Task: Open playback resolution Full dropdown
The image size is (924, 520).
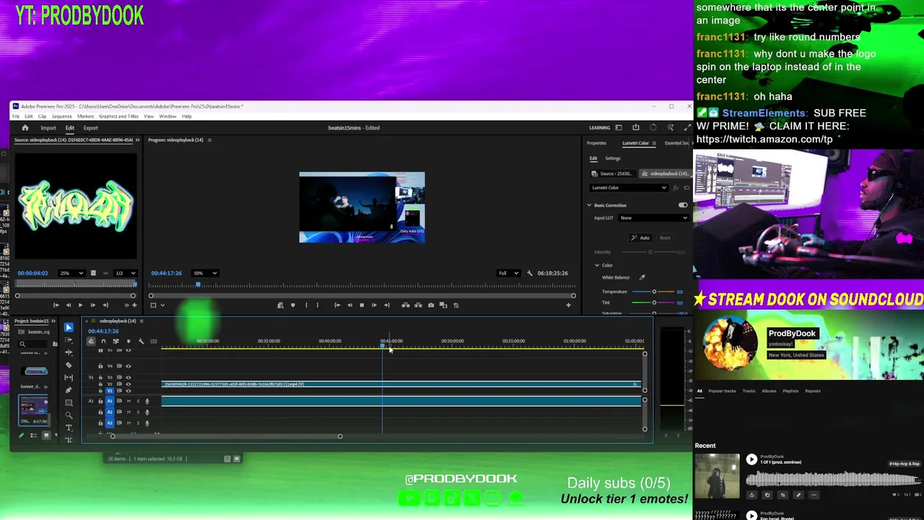Action: point(508,273)
